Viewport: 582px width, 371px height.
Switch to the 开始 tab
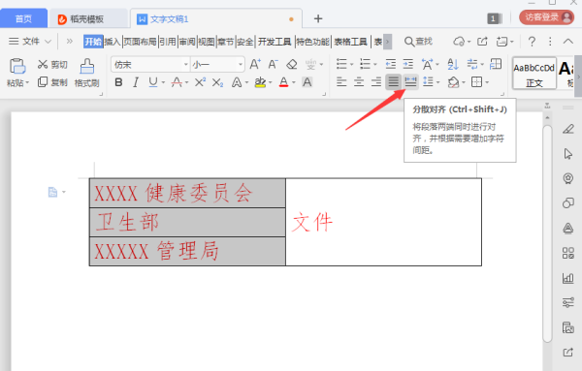(x=93, y=42)
